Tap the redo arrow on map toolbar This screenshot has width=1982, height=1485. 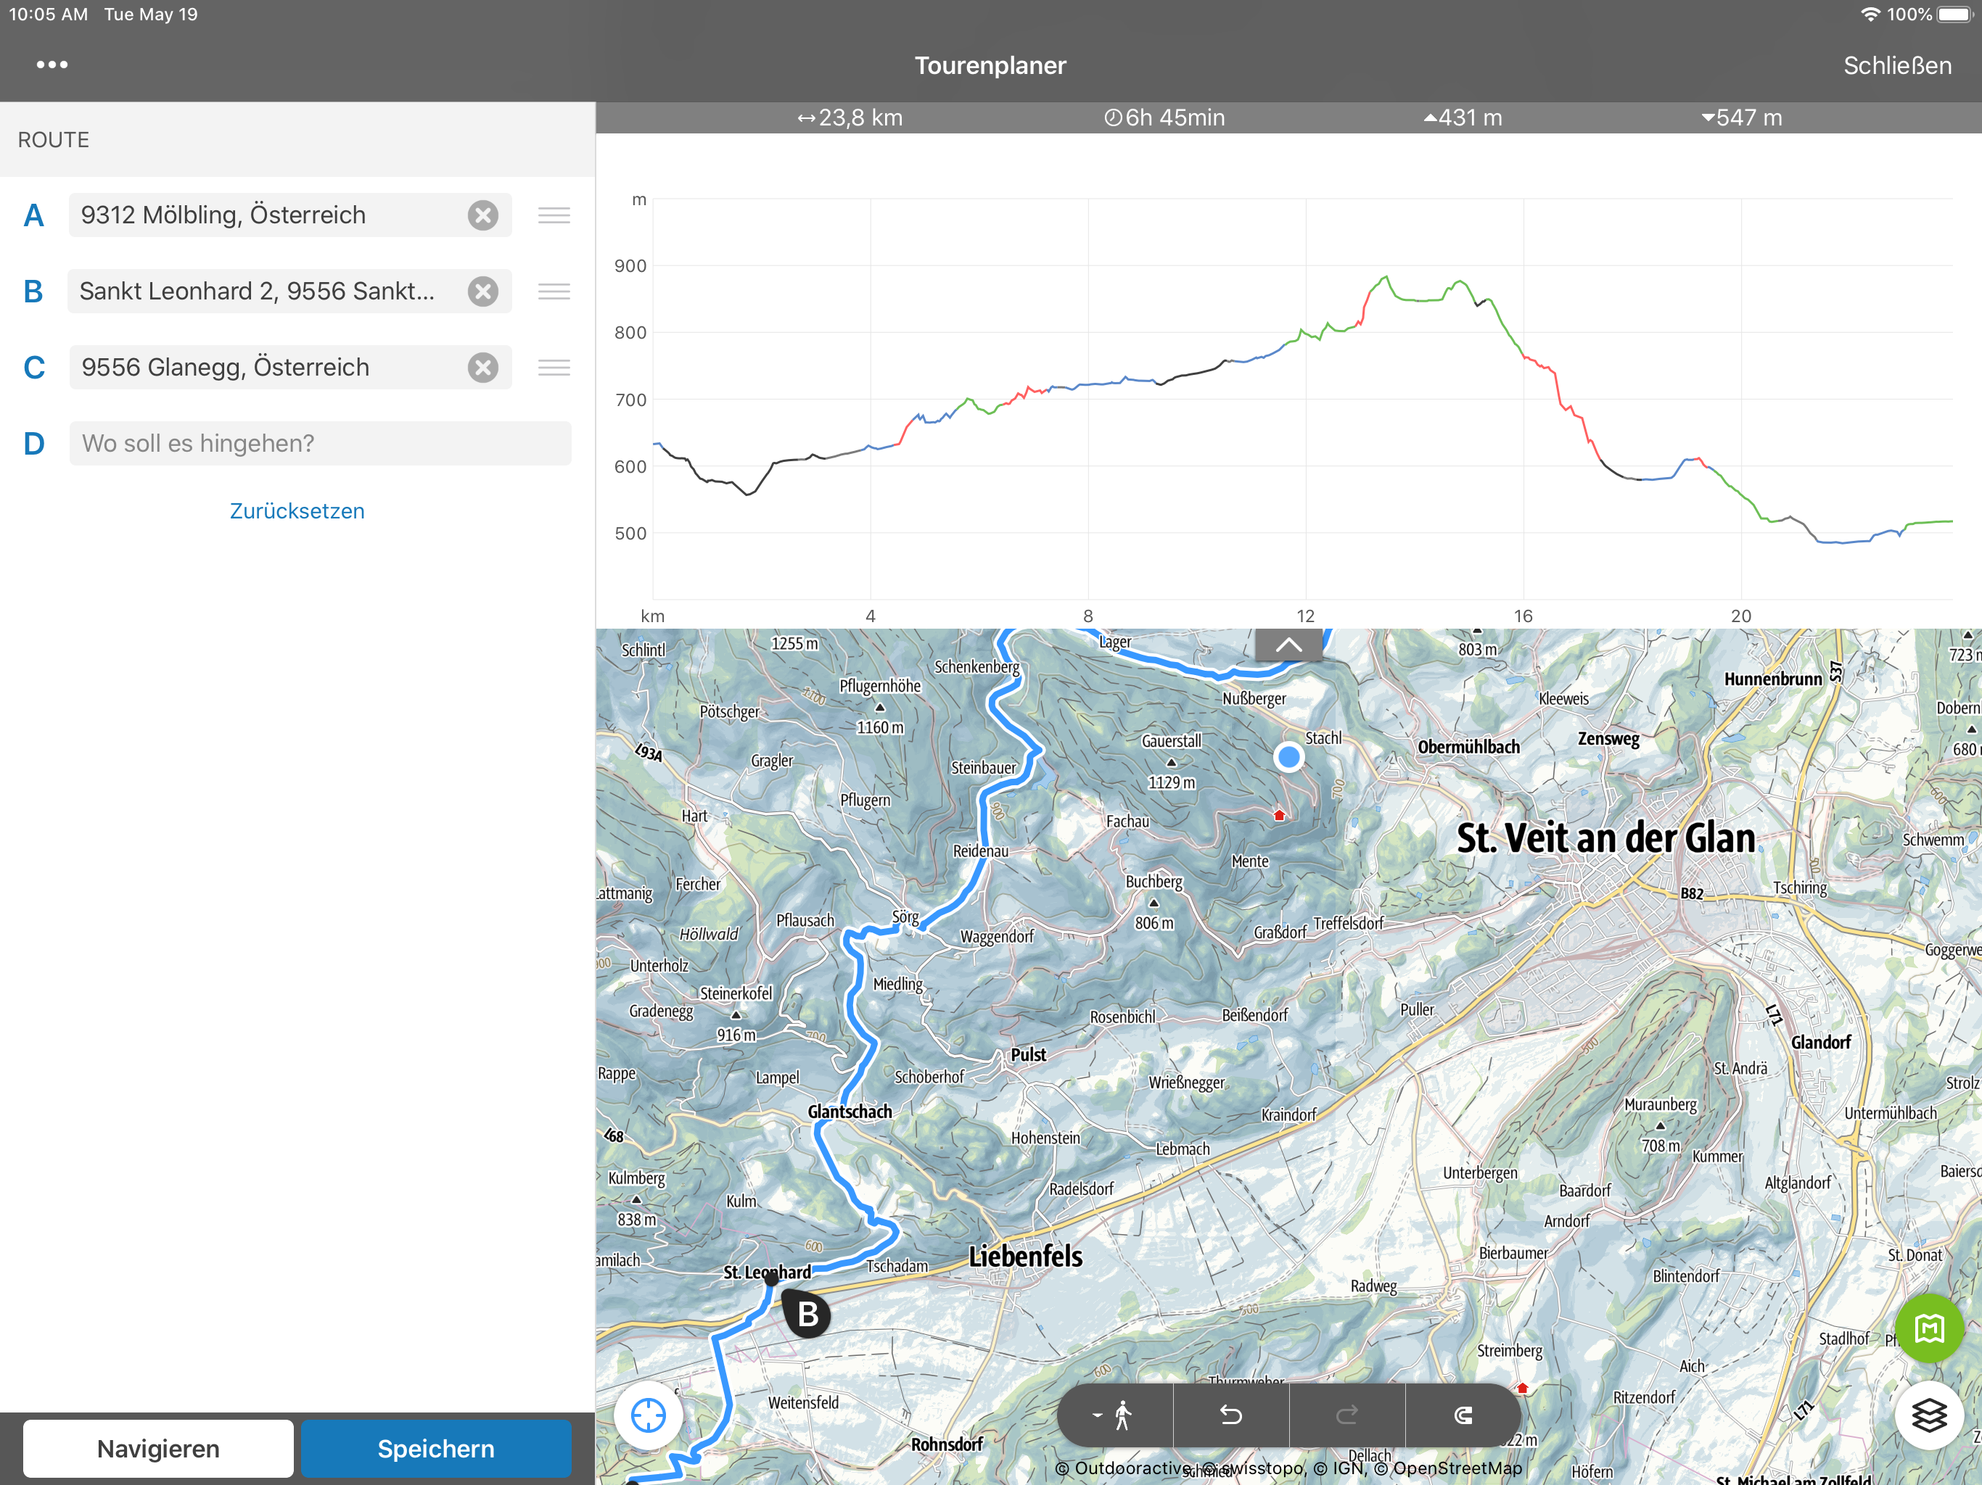click(x=1346, y=1415)
